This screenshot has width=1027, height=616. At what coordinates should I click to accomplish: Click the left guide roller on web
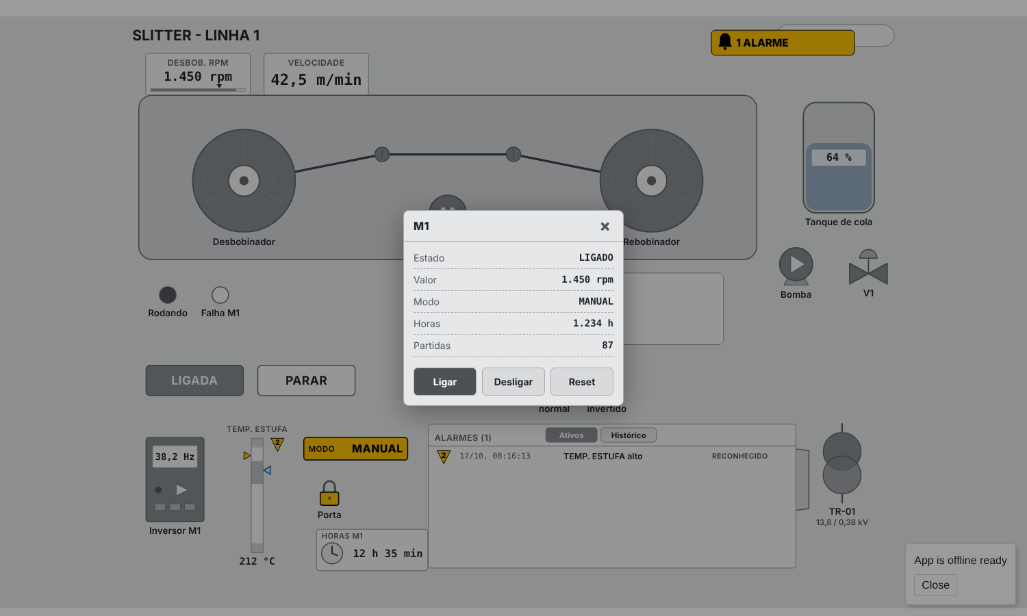(382, 155)
